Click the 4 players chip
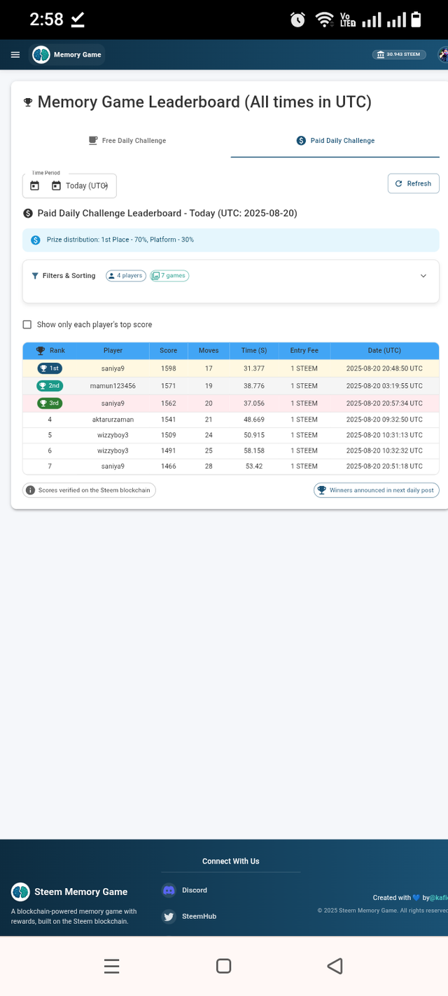 point(125,276)
